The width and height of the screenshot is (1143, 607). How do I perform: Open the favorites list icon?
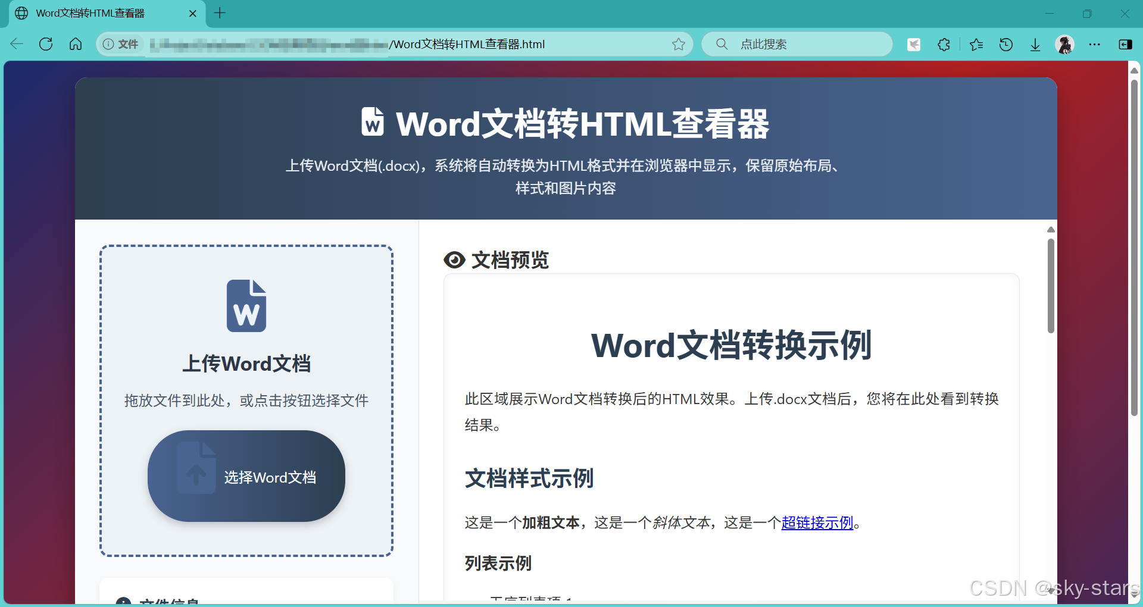click(x=976, y=44)
